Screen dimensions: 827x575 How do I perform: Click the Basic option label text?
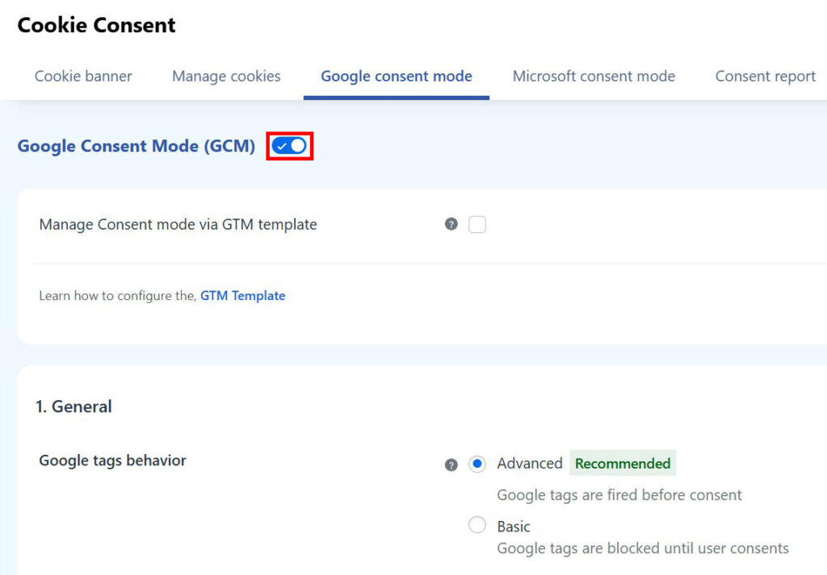point(513,526)
